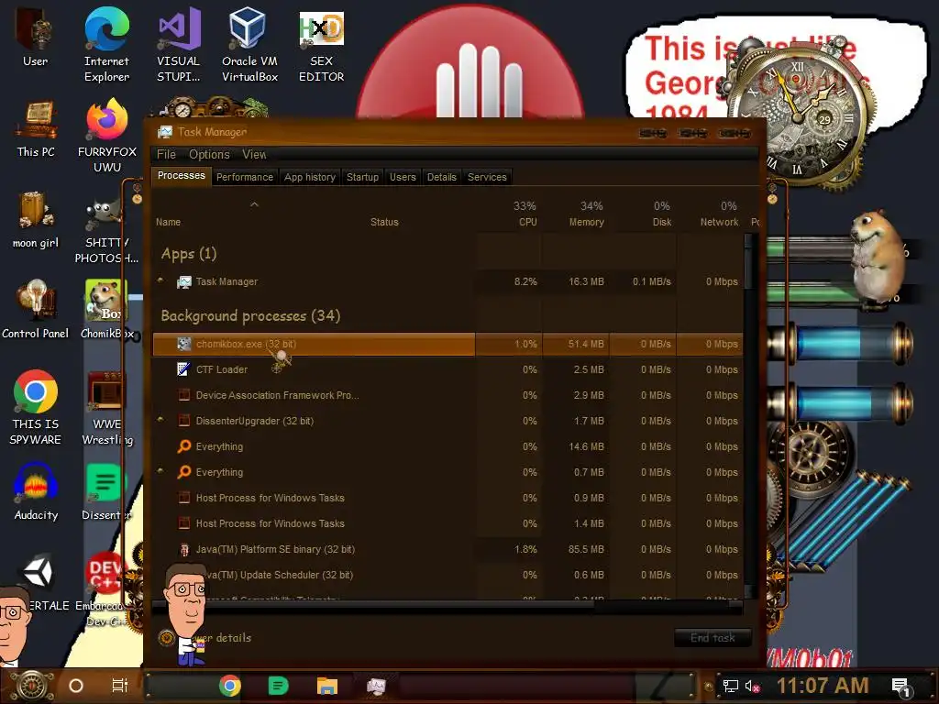Expand the DissenterUpgrader (32 bit) process
This screenshot has width=939, height=704.
(160, 420)
